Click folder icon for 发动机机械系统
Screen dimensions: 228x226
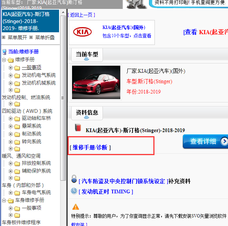[x=17, y=83]
